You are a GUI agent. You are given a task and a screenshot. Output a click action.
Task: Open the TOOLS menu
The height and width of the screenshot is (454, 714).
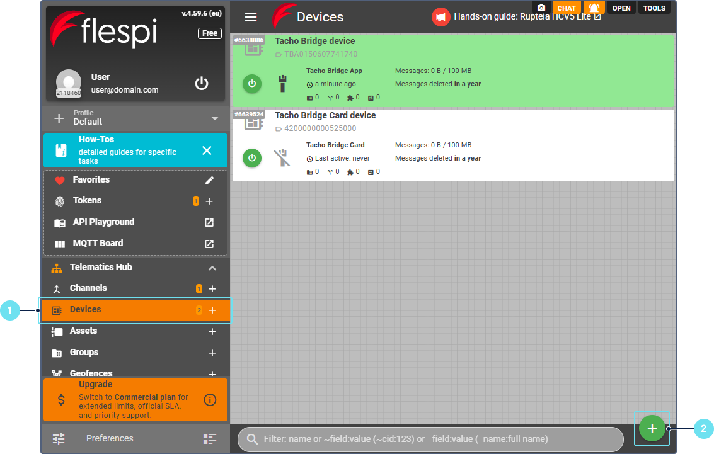[654, 8]
